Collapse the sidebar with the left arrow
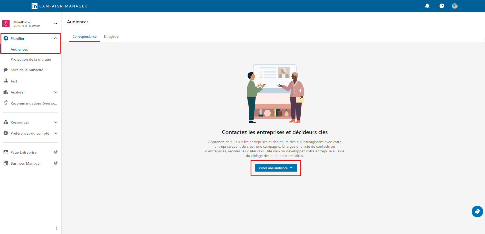Viewport: 485px width, 234px height. click(x=56, y=228)
